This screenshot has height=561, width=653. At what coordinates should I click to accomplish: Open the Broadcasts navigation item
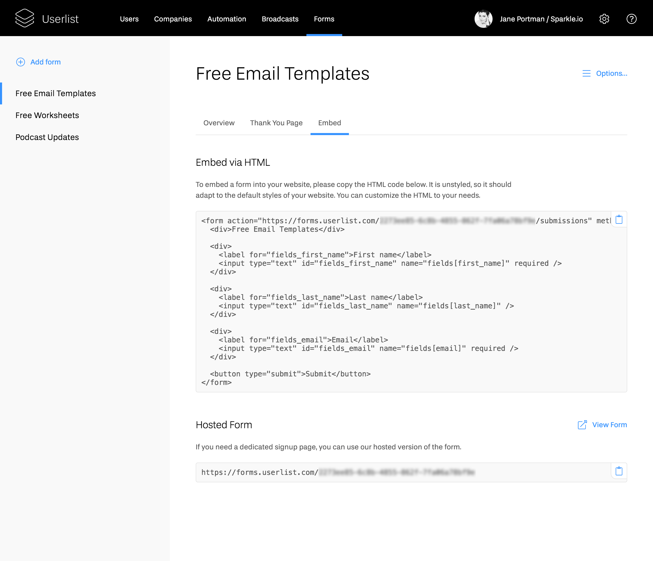click(x=280, y=19)
